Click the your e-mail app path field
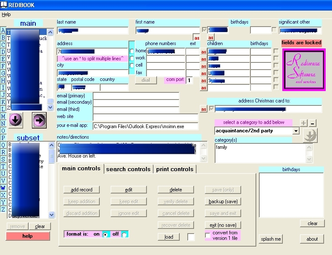Image resolution: width=332 pixels, height=255 pixels. click(146, 126)
